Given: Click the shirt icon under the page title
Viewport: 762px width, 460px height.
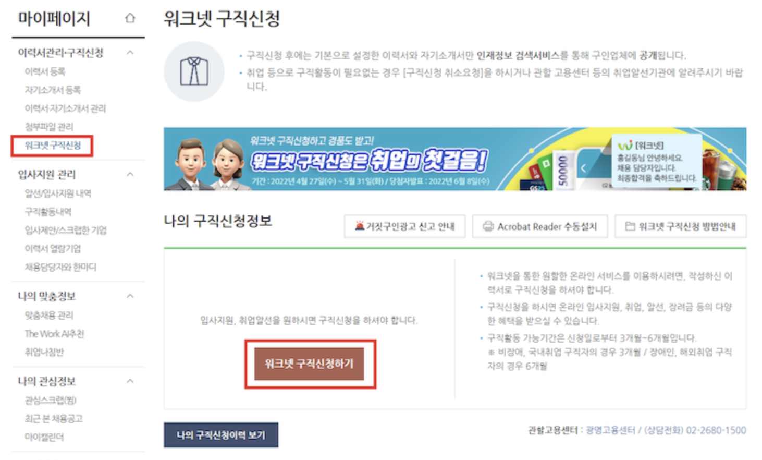Looking at the screenshot, I should (194, 71).
